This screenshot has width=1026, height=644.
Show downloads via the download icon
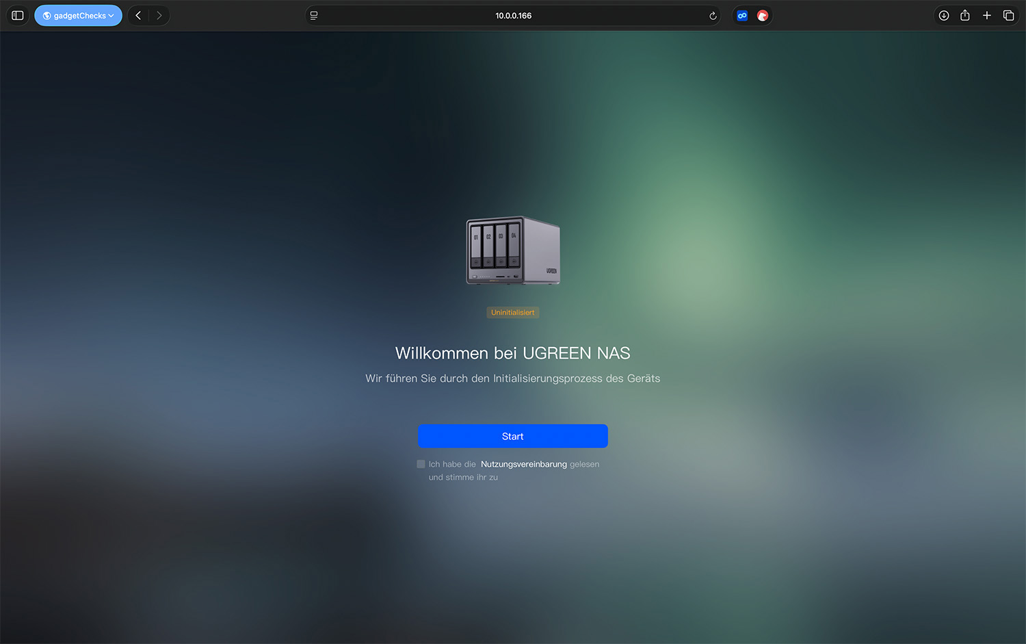(944, 16)
